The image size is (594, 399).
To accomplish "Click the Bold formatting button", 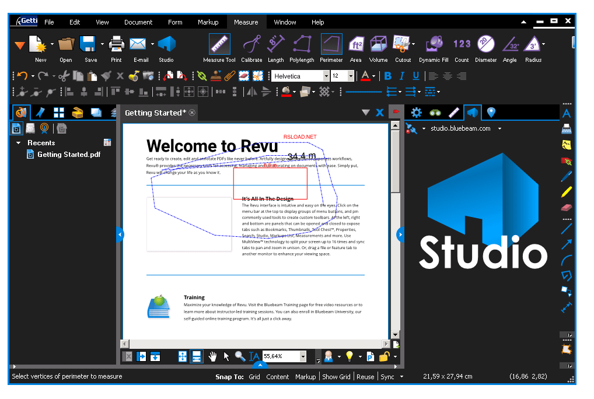I will [x=387, y=76].
